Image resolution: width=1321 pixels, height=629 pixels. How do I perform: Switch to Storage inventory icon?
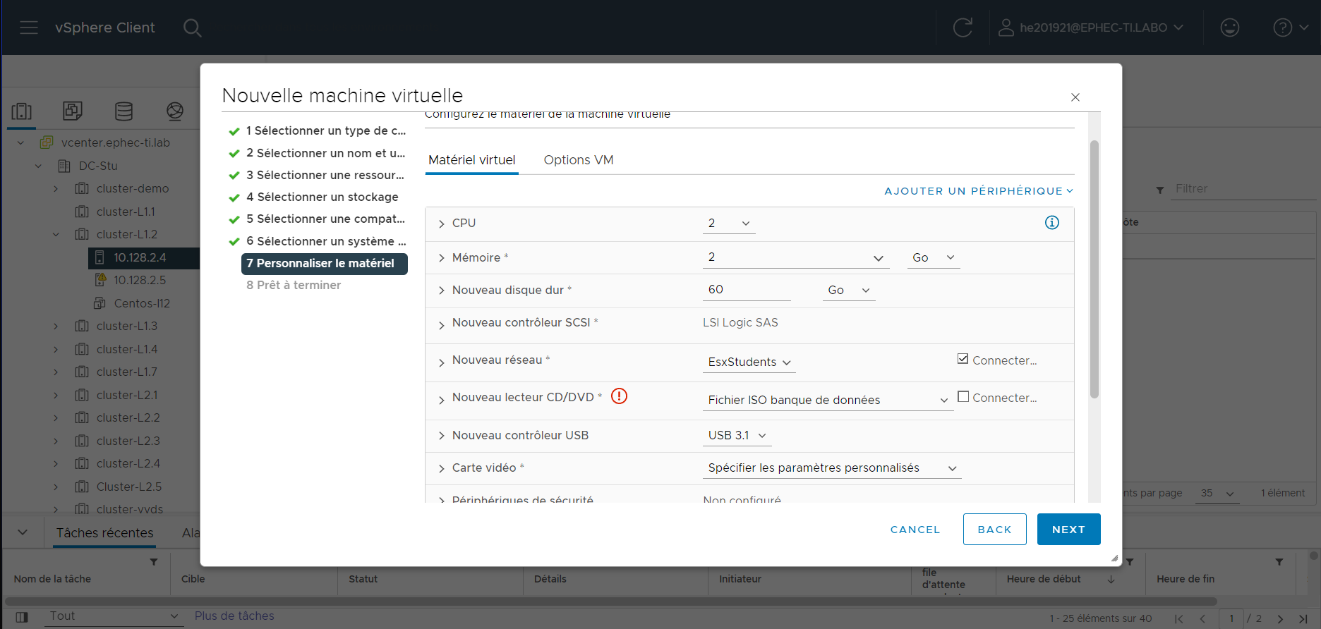click(x=123, y=111)
